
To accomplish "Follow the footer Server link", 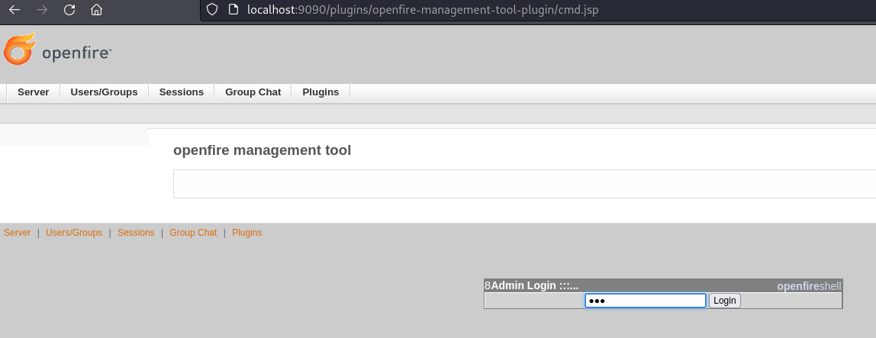I will (x=18, y=233).
